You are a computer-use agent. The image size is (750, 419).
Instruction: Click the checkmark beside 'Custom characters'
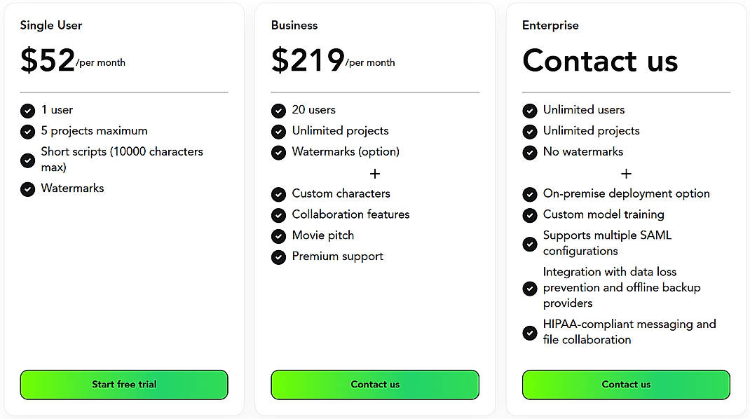click(x=278, y=194)
